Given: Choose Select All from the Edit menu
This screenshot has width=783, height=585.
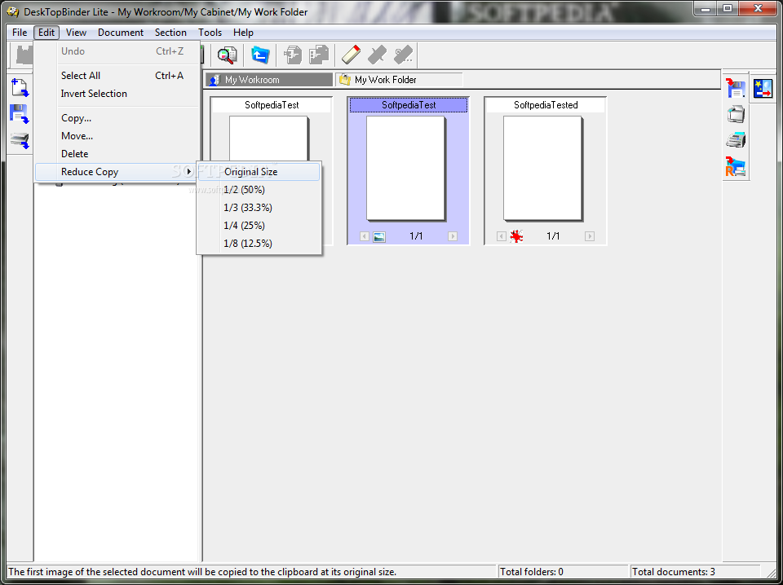Looking at the screenshot, I should pos(117,76).
